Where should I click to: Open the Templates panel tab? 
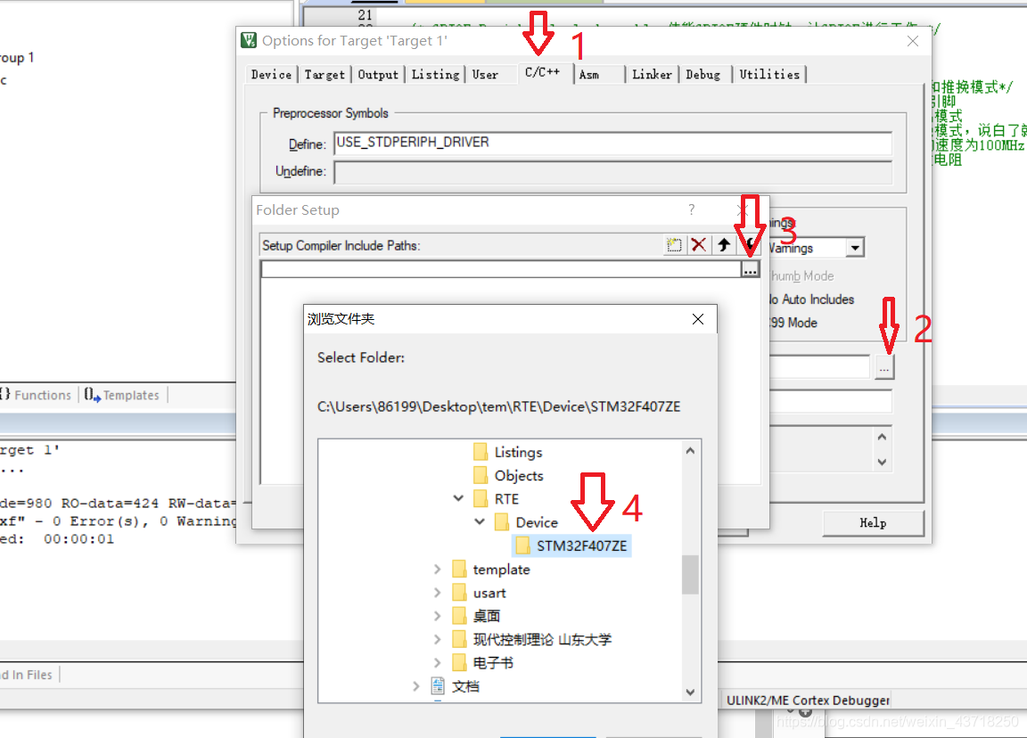point(122,395)
